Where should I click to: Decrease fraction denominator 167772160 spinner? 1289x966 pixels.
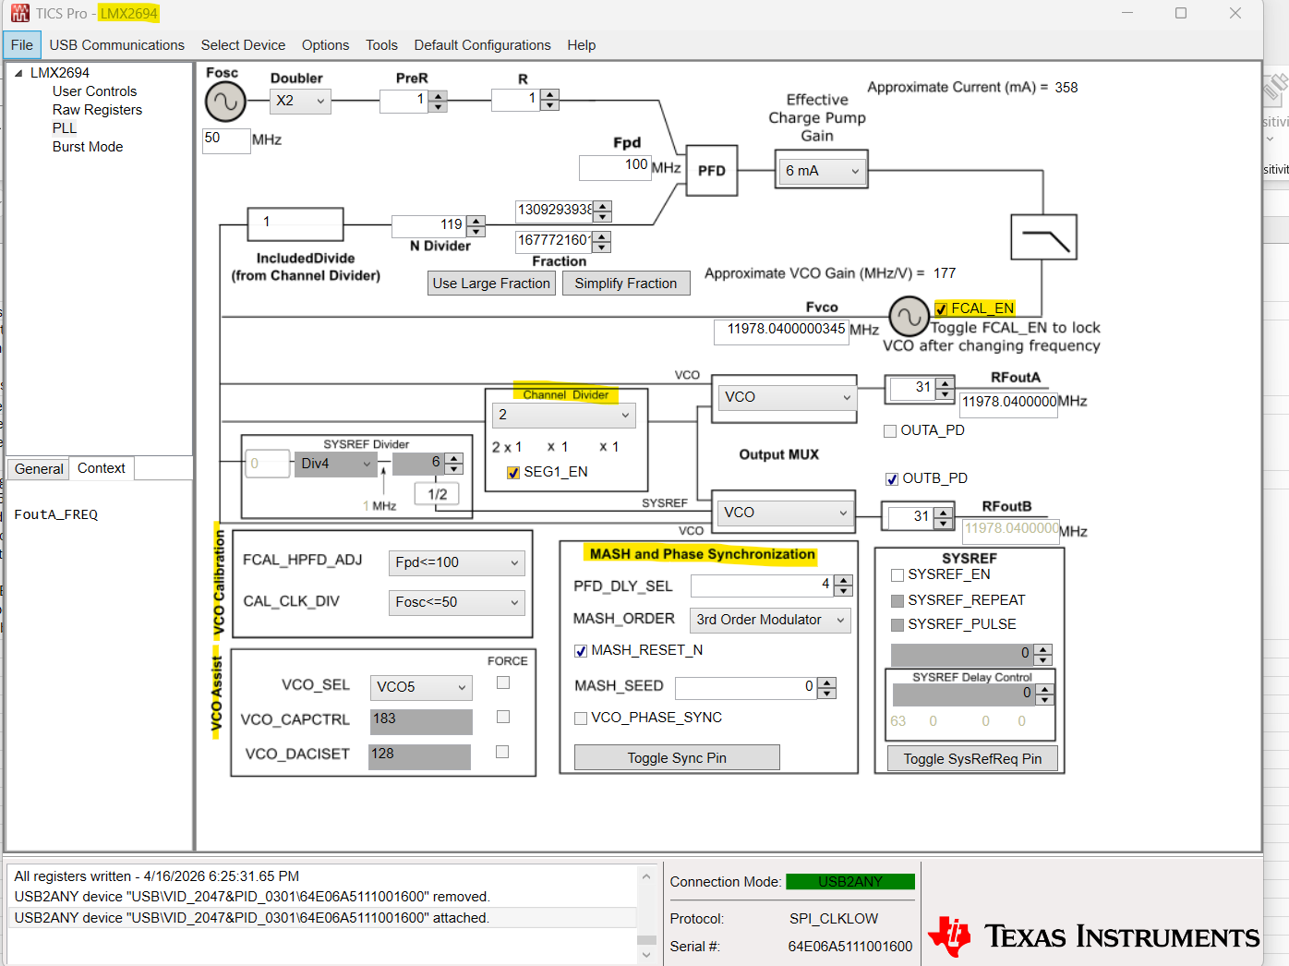tap(602, 247)
